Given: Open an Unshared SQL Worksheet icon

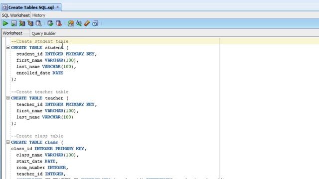Looking at the screenshot, I should click(71, 23).
